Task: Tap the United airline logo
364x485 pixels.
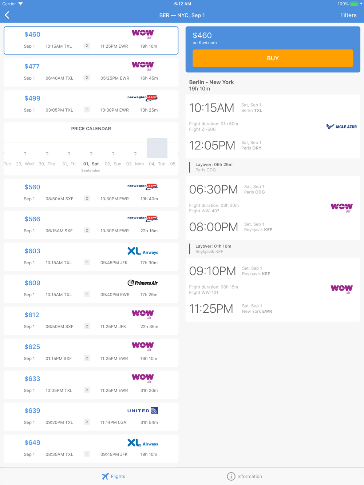Action: point(143,411)
